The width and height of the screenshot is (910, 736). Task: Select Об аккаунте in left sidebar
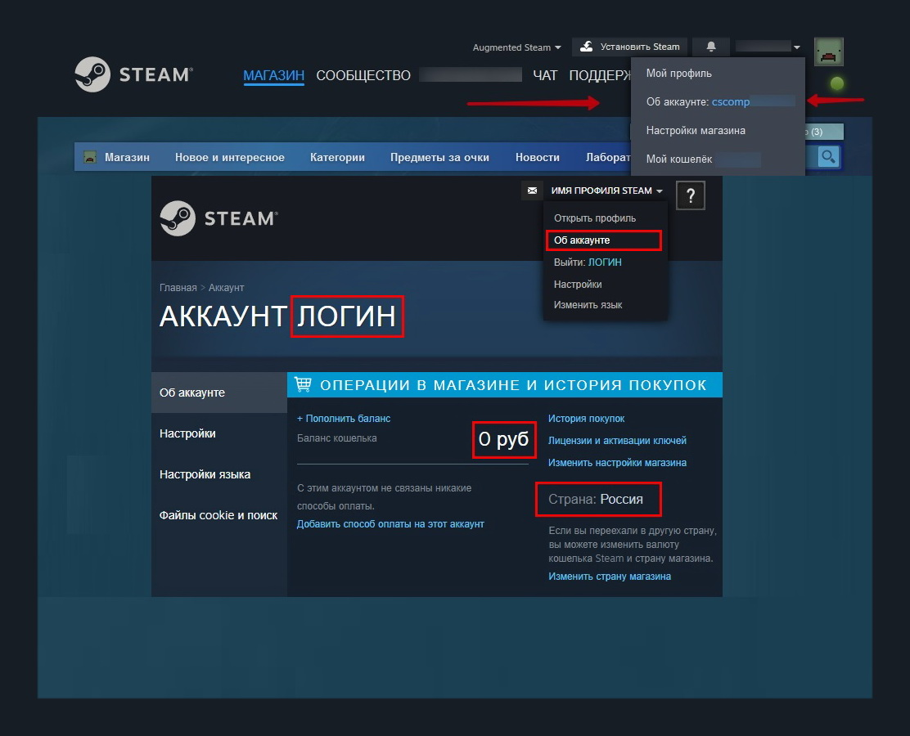(x=219, y=393)
